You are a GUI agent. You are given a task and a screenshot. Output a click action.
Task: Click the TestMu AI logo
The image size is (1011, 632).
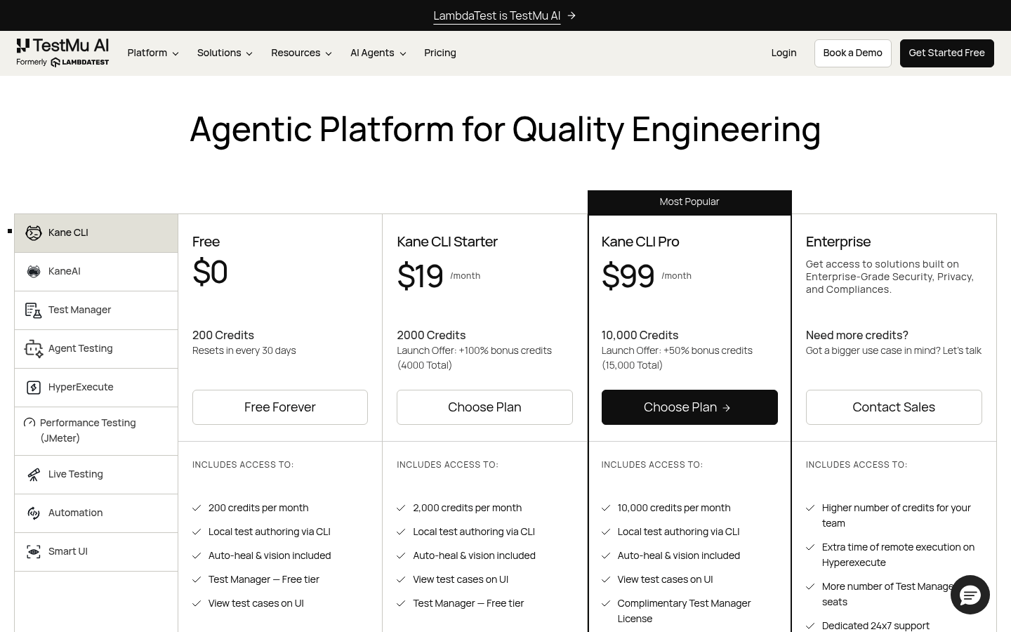(62, 53)
